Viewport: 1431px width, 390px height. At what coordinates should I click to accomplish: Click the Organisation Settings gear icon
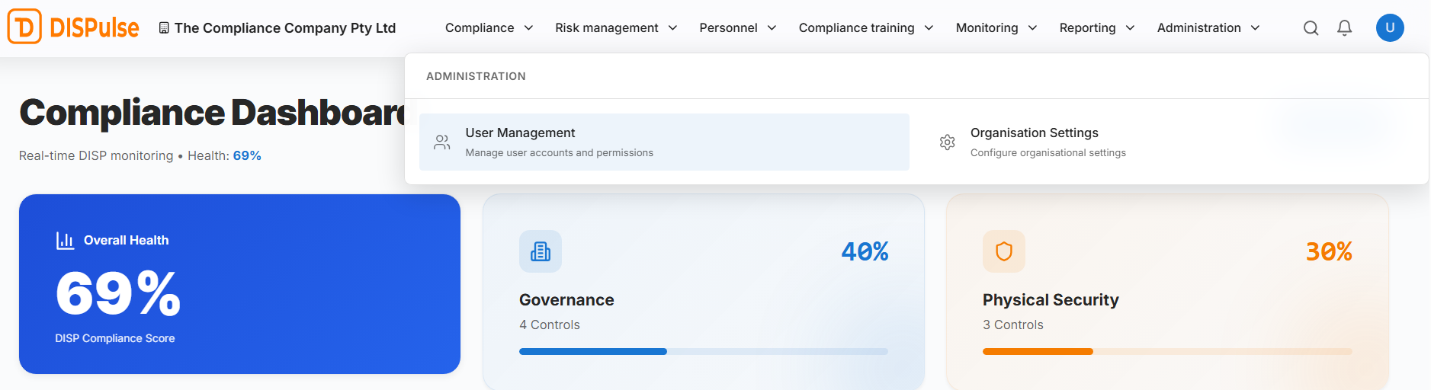(x=947, y=142)
